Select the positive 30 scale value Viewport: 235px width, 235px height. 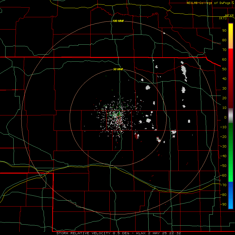coord(224,89)
